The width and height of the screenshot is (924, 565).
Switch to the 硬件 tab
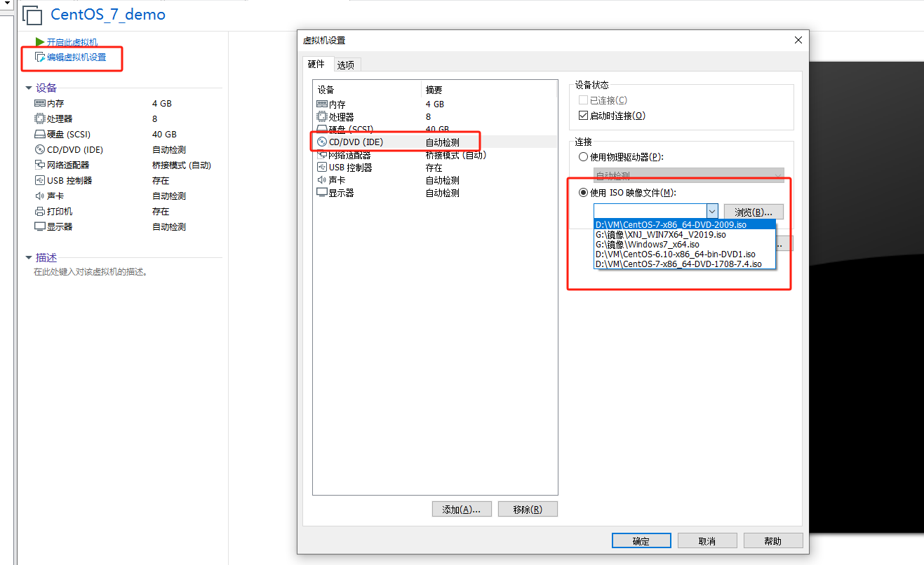[317, 64]
